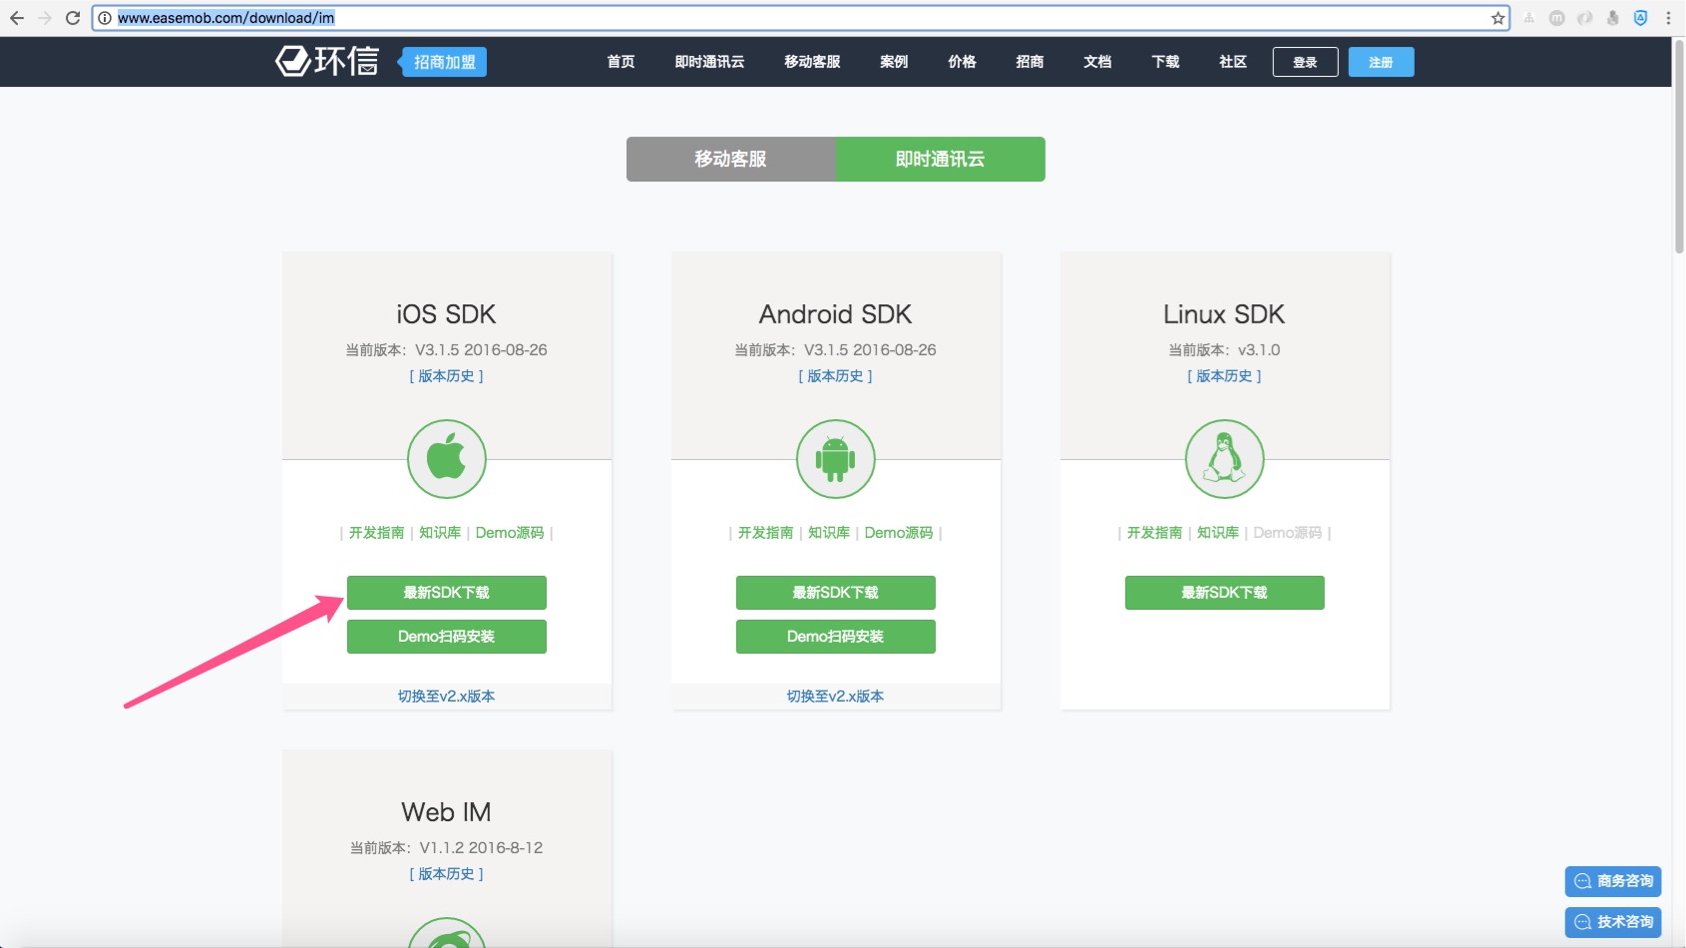Bookmark page with the star icon
Screen dimensions: 1686x948
[x=1497, y=18]
